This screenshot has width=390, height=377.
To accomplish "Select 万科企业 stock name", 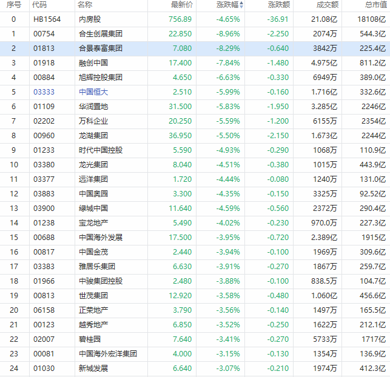I will coord(93,121).
